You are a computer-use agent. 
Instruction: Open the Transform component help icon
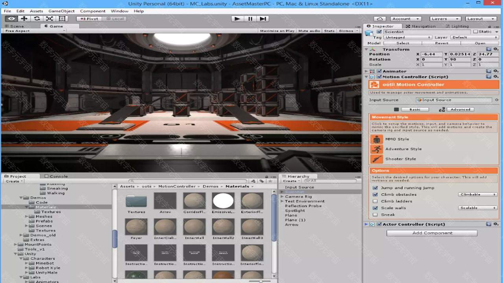click(488, 49)
